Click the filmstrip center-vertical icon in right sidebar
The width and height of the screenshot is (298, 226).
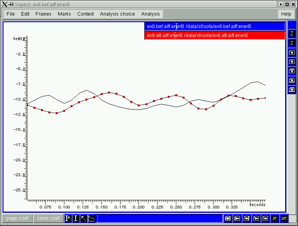(292, 90)
